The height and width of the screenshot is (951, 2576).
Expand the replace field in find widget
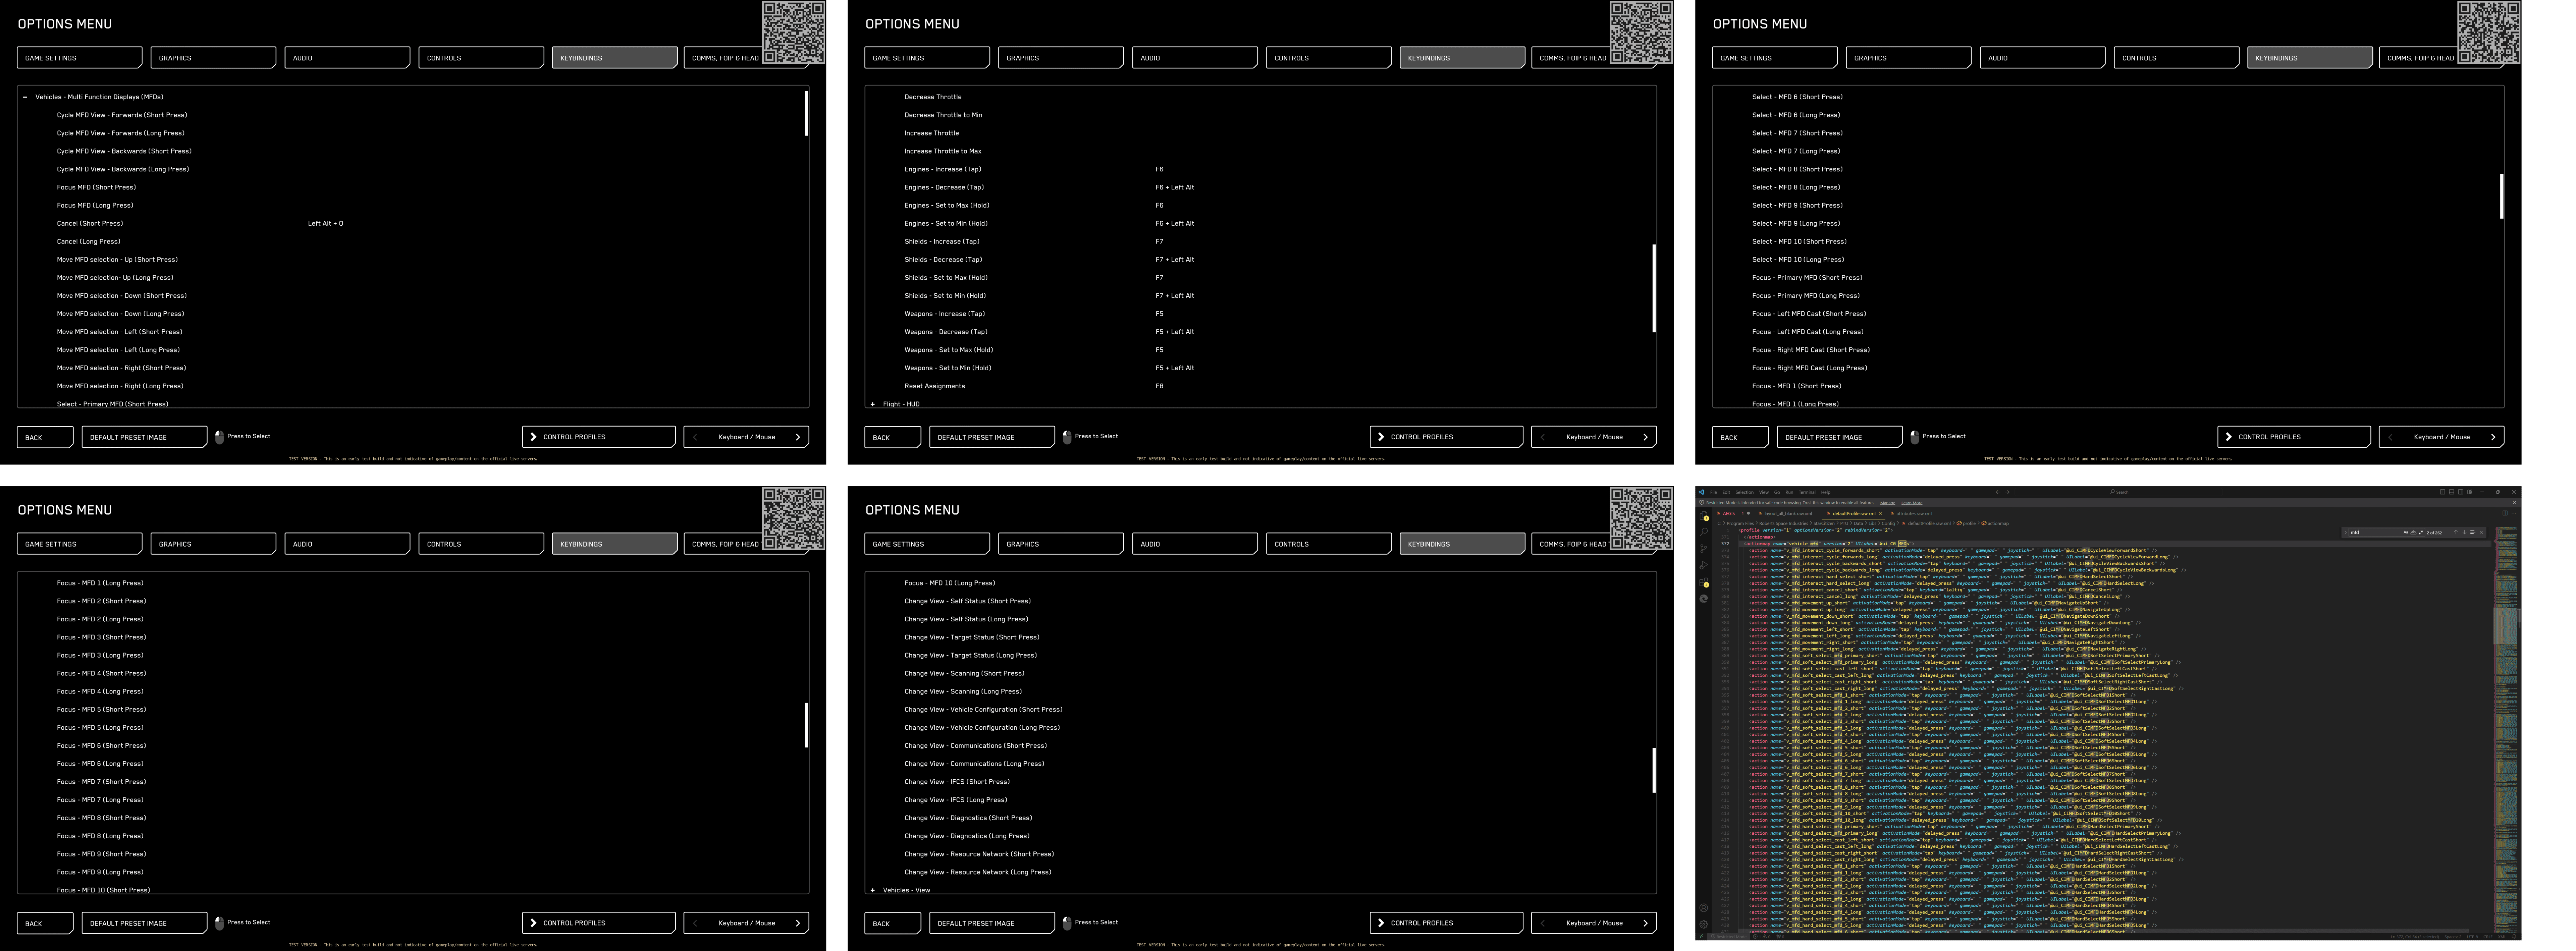coord(2346,533)
